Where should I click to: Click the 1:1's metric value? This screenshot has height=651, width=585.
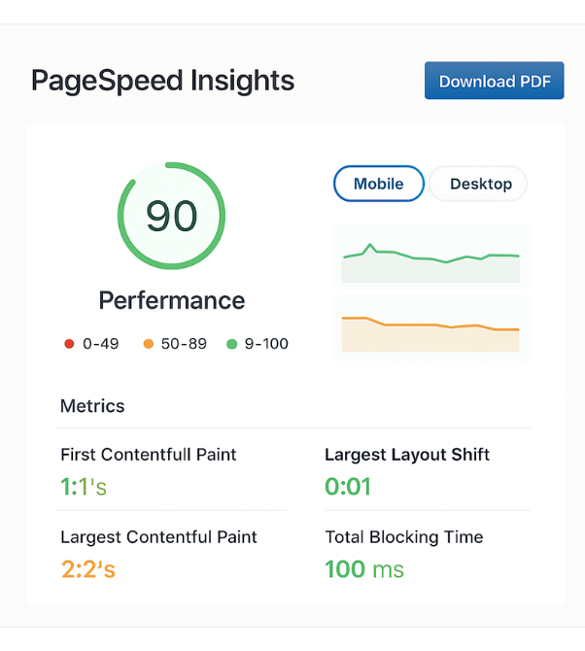84,486
